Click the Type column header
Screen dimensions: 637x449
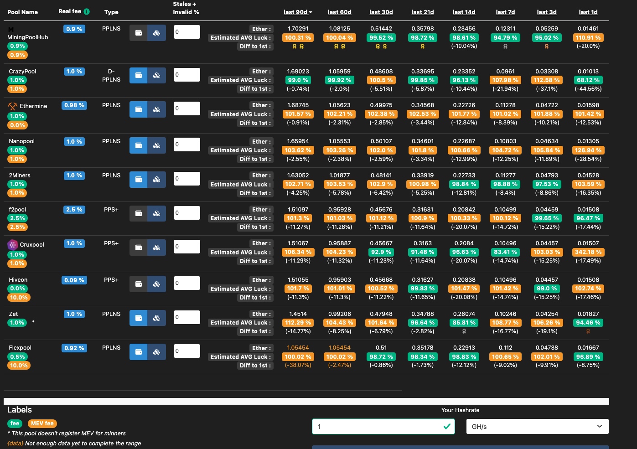tap(111, 12)
